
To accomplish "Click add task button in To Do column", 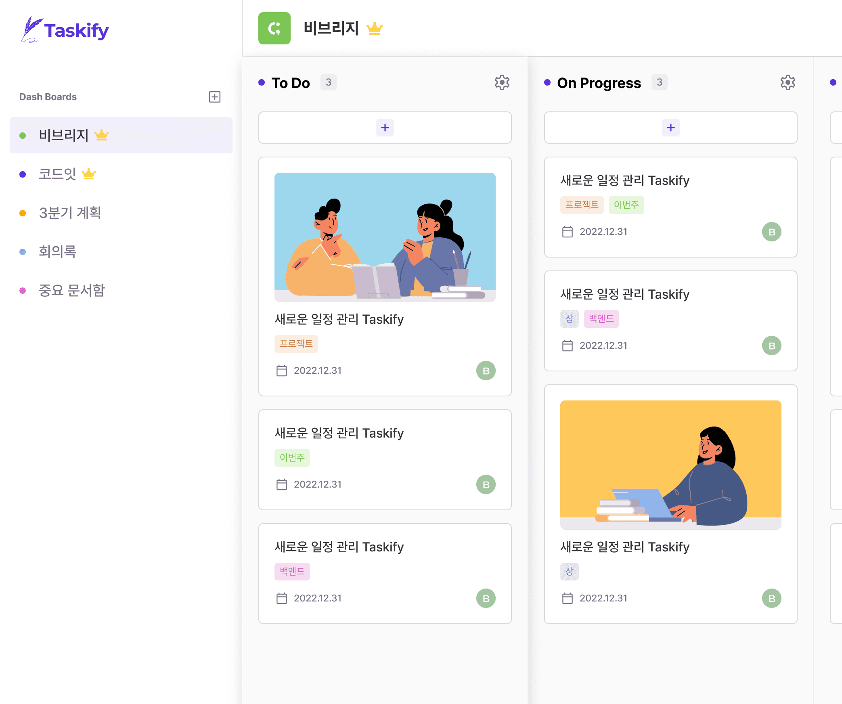I will click(x=385, y=128).
